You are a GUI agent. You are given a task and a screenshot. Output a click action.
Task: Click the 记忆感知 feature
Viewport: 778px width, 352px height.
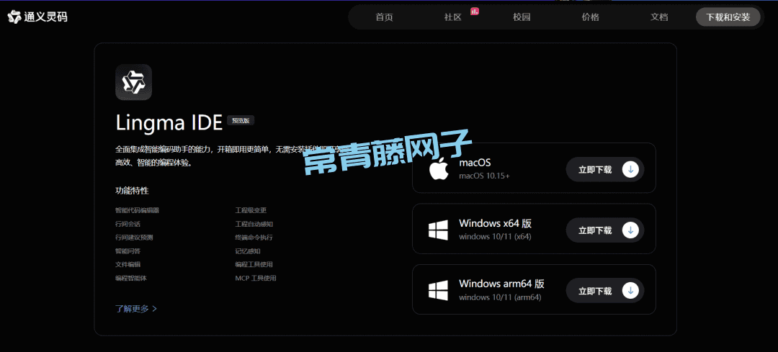click(x=248, y=251)
